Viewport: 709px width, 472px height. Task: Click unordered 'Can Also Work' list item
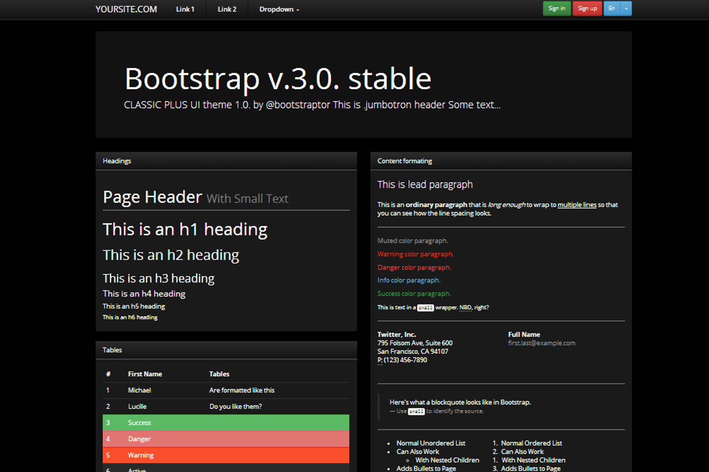click(x=418, y=451)
